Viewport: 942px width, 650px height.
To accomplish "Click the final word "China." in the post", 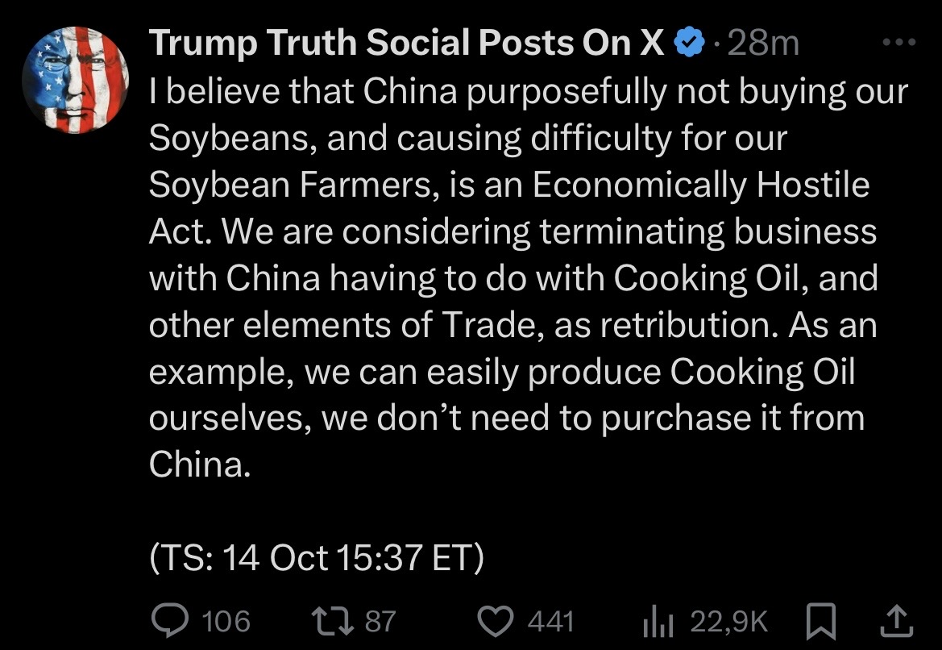I will tap(198, 465).
